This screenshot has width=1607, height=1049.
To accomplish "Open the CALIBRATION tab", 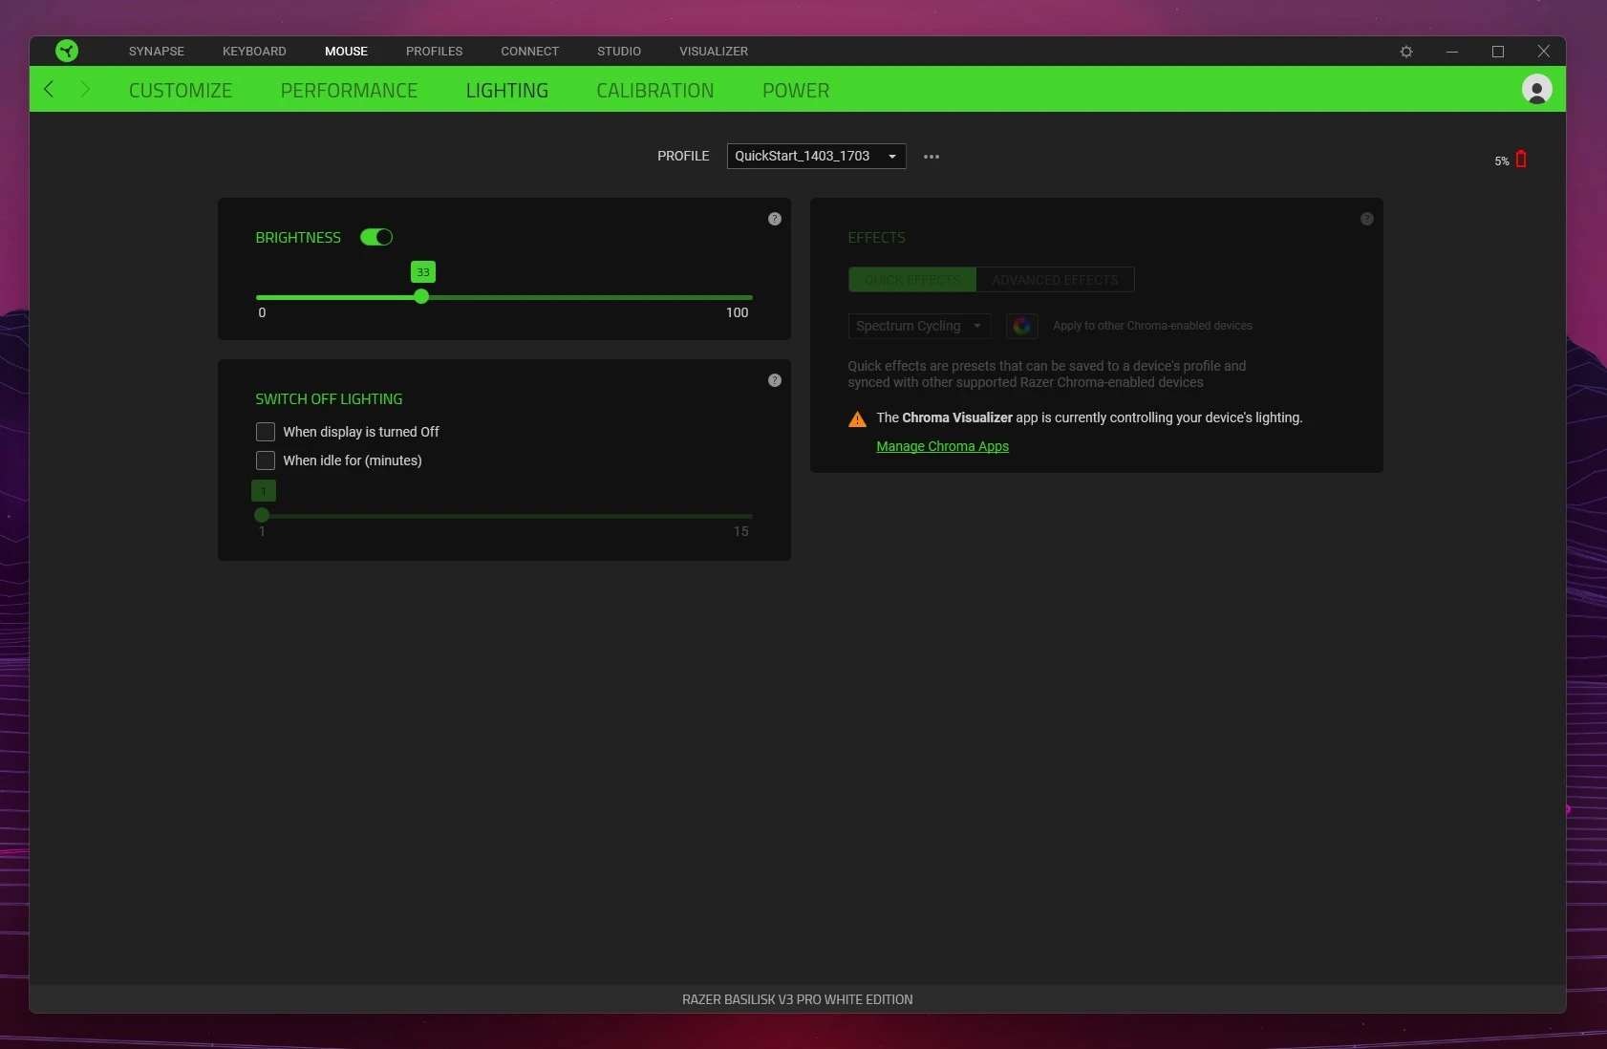I will point(654,91).
